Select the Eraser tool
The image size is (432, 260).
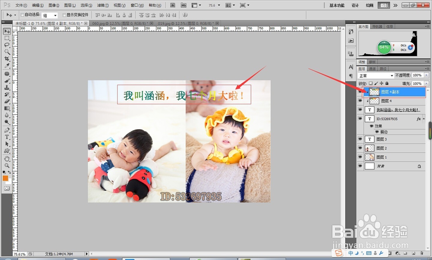(7, 101)
